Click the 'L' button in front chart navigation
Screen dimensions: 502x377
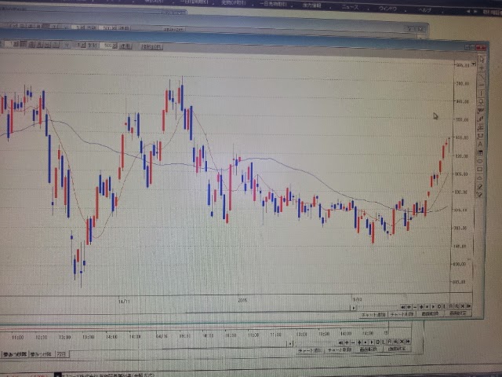(x=445, y=306)
